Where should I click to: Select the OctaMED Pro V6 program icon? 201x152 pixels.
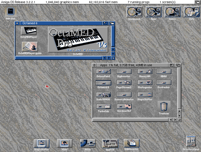(78, 39)
